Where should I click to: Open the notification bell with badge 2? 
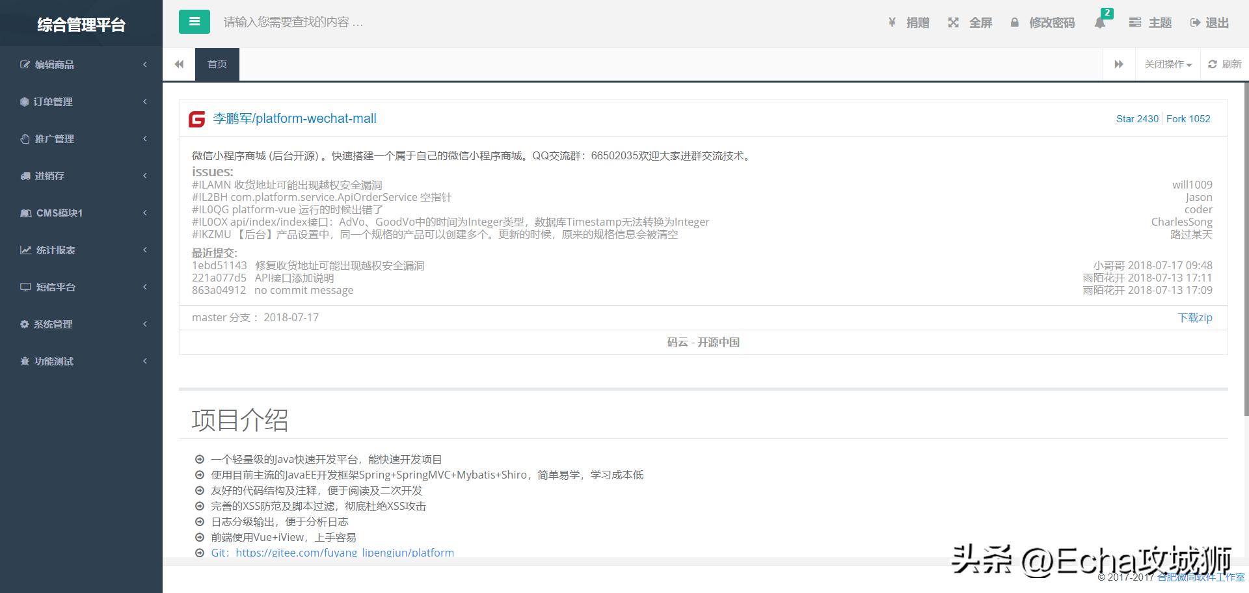click(x=1101, y=22)
